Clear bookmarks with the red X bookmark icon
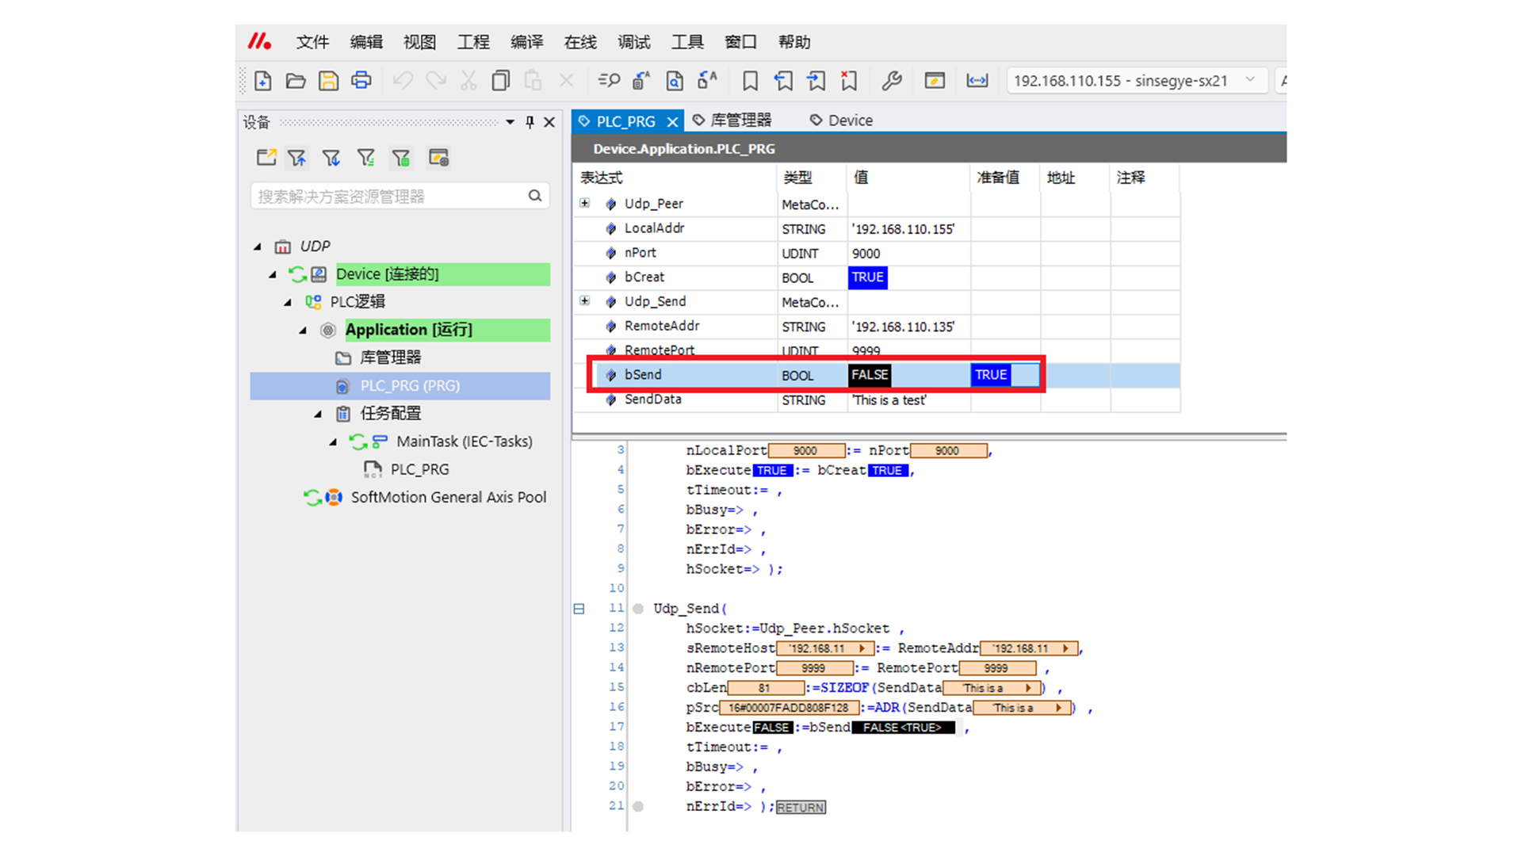Viewport: 1522px width, 856px height. pos(849,81)
